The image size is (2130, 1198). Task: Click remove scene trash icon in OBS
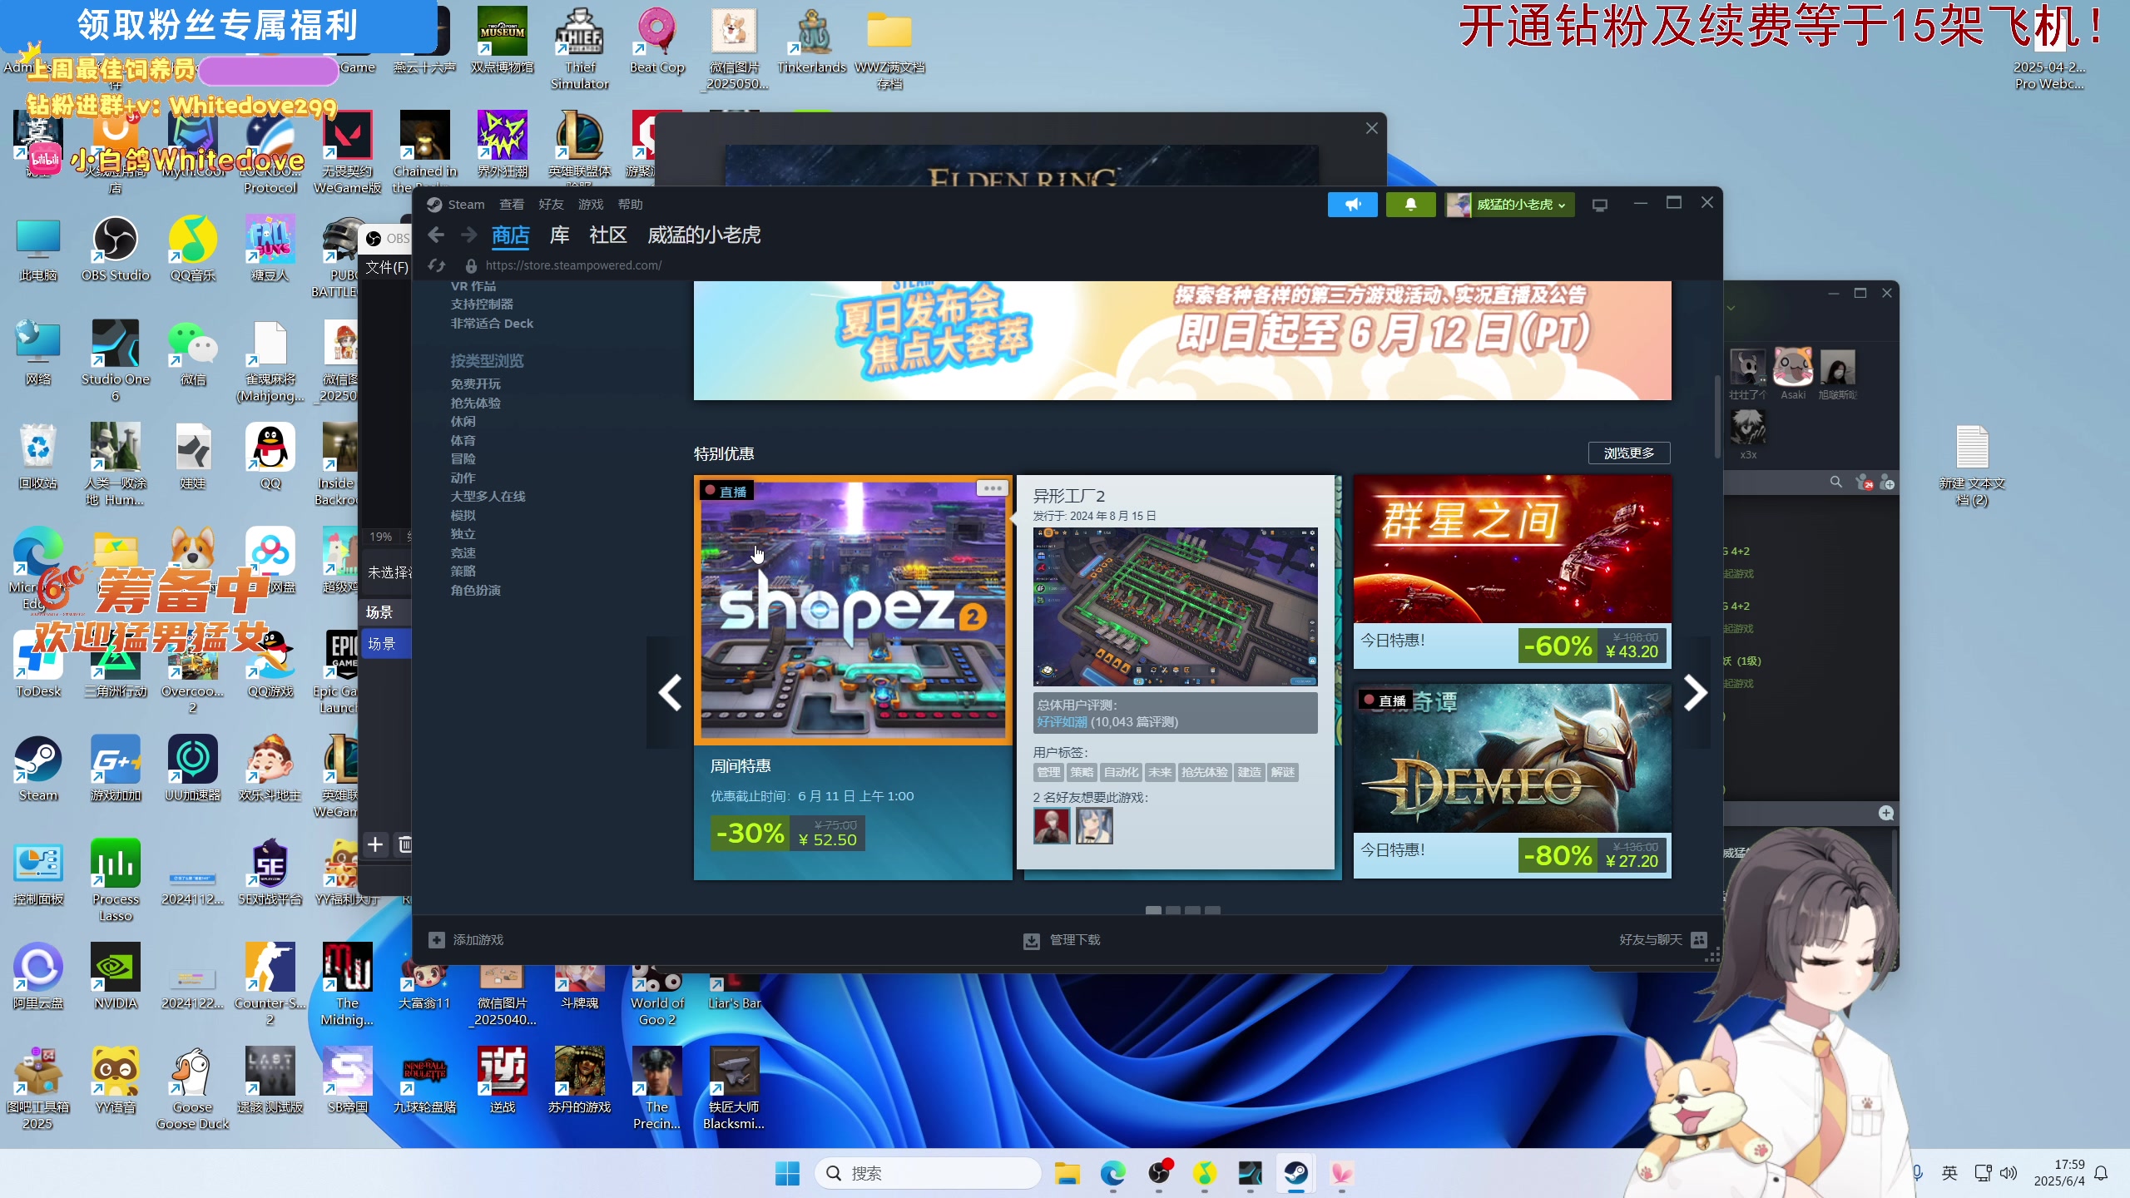(405, 845)
